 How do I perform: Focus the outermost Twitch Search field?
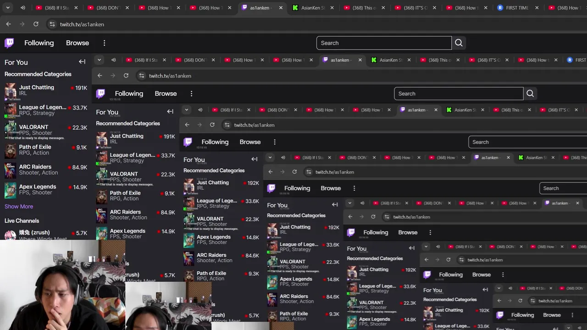tap(384, 43)
